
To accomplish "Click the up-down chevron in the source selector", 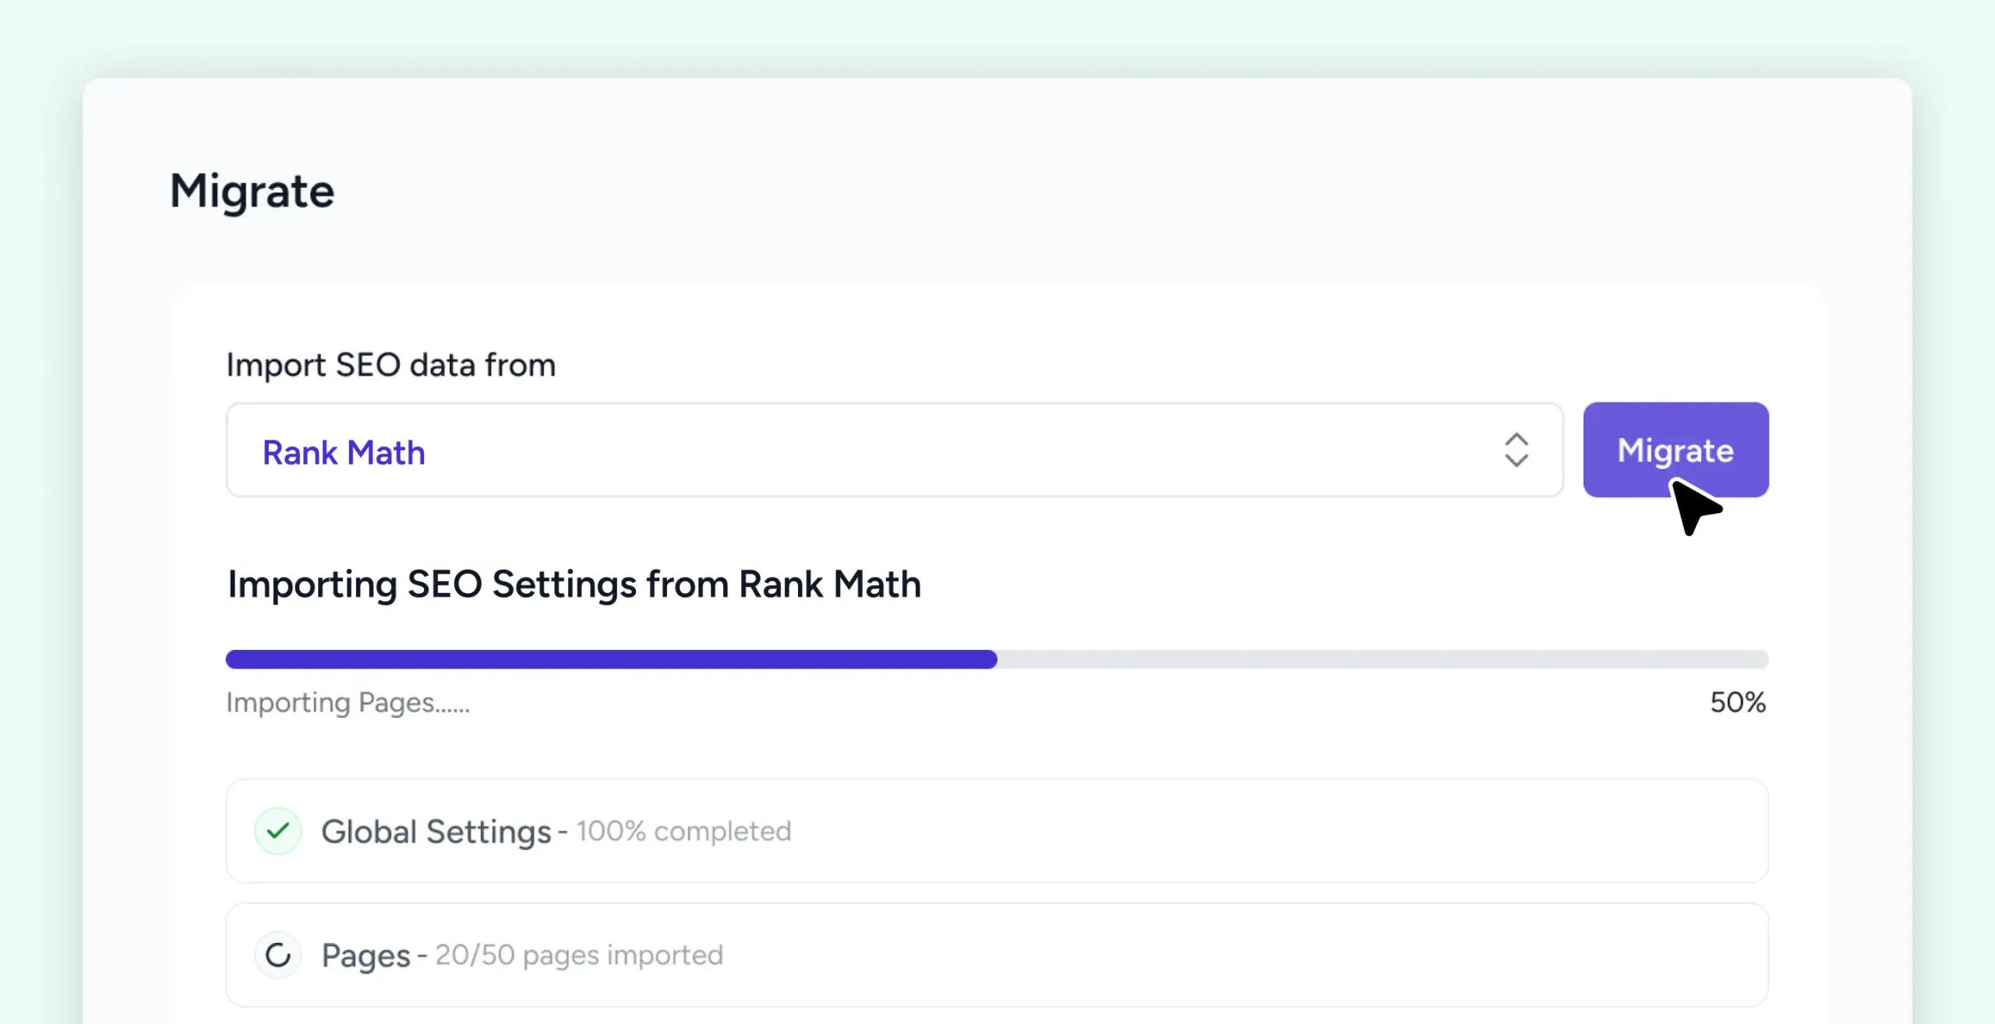I will click(1516, 450).
